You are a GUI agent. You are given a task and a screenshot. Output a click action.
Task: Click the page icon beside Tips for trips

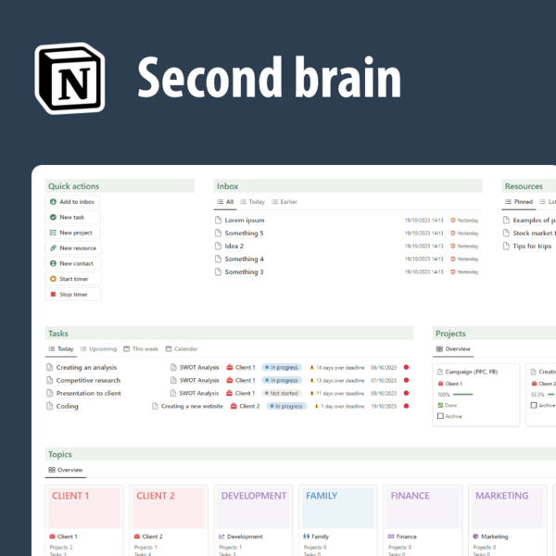pyautogui.click(x=506, y=246)
